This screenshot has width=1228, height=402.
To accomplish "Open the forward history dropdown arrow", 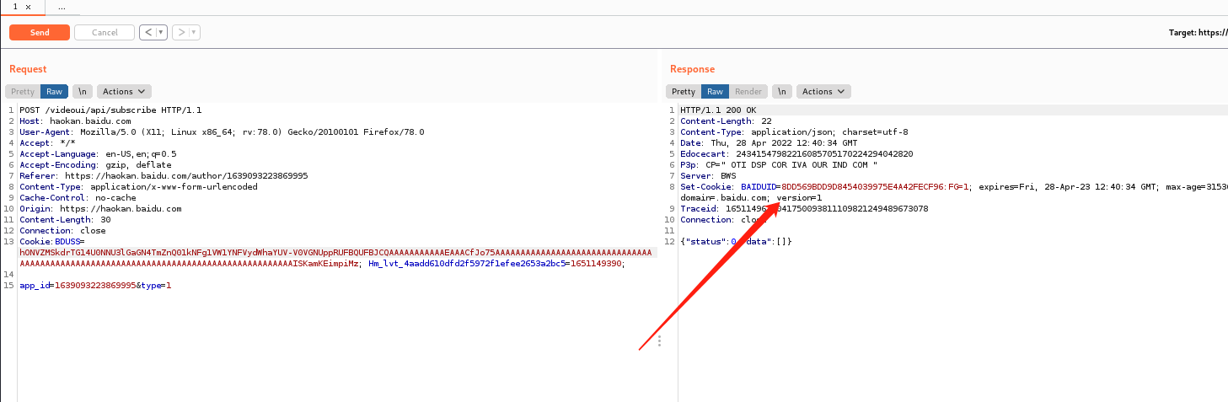I will (x=194, y=33).
